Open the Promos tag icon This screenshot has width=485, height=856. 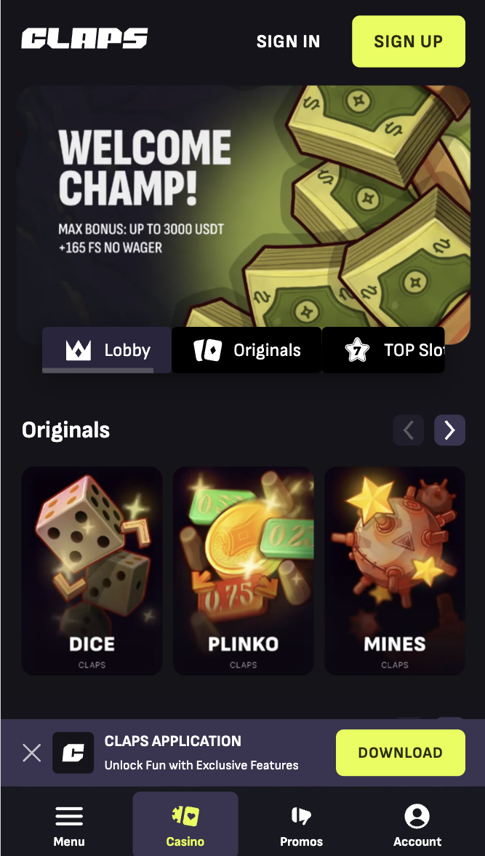pos(301,817)
